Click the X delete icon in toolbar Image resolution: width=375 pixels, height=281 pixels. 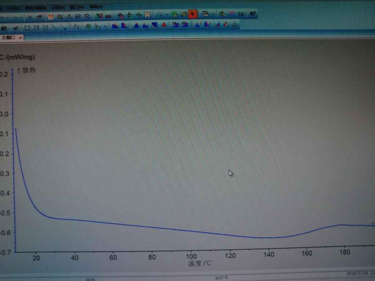(x=30, y=17)
